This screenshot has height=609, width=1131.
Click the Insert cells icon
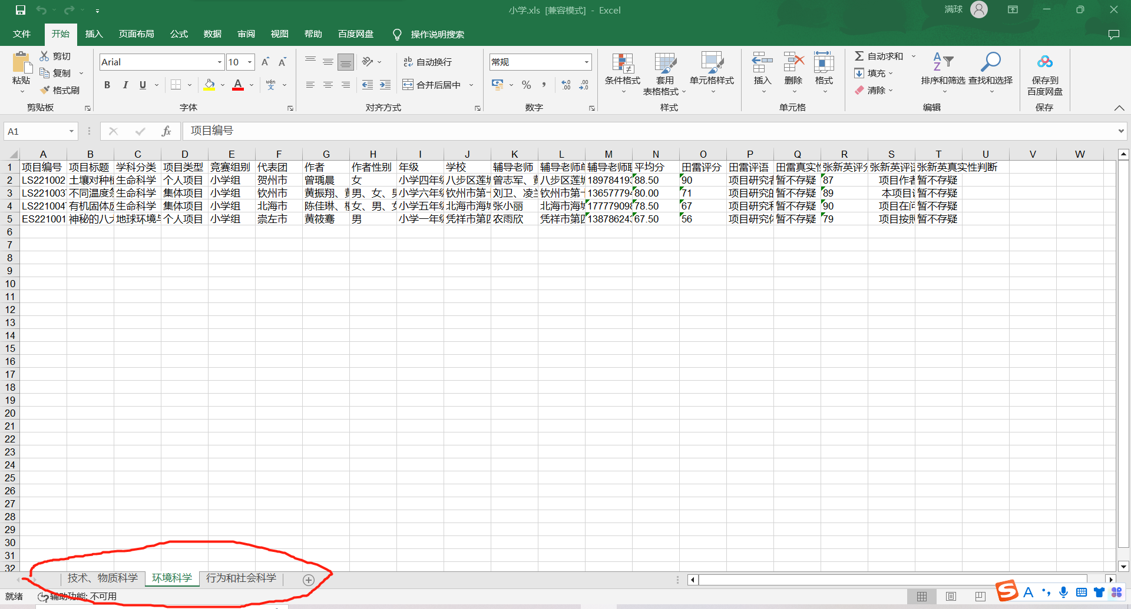[762, 62]
